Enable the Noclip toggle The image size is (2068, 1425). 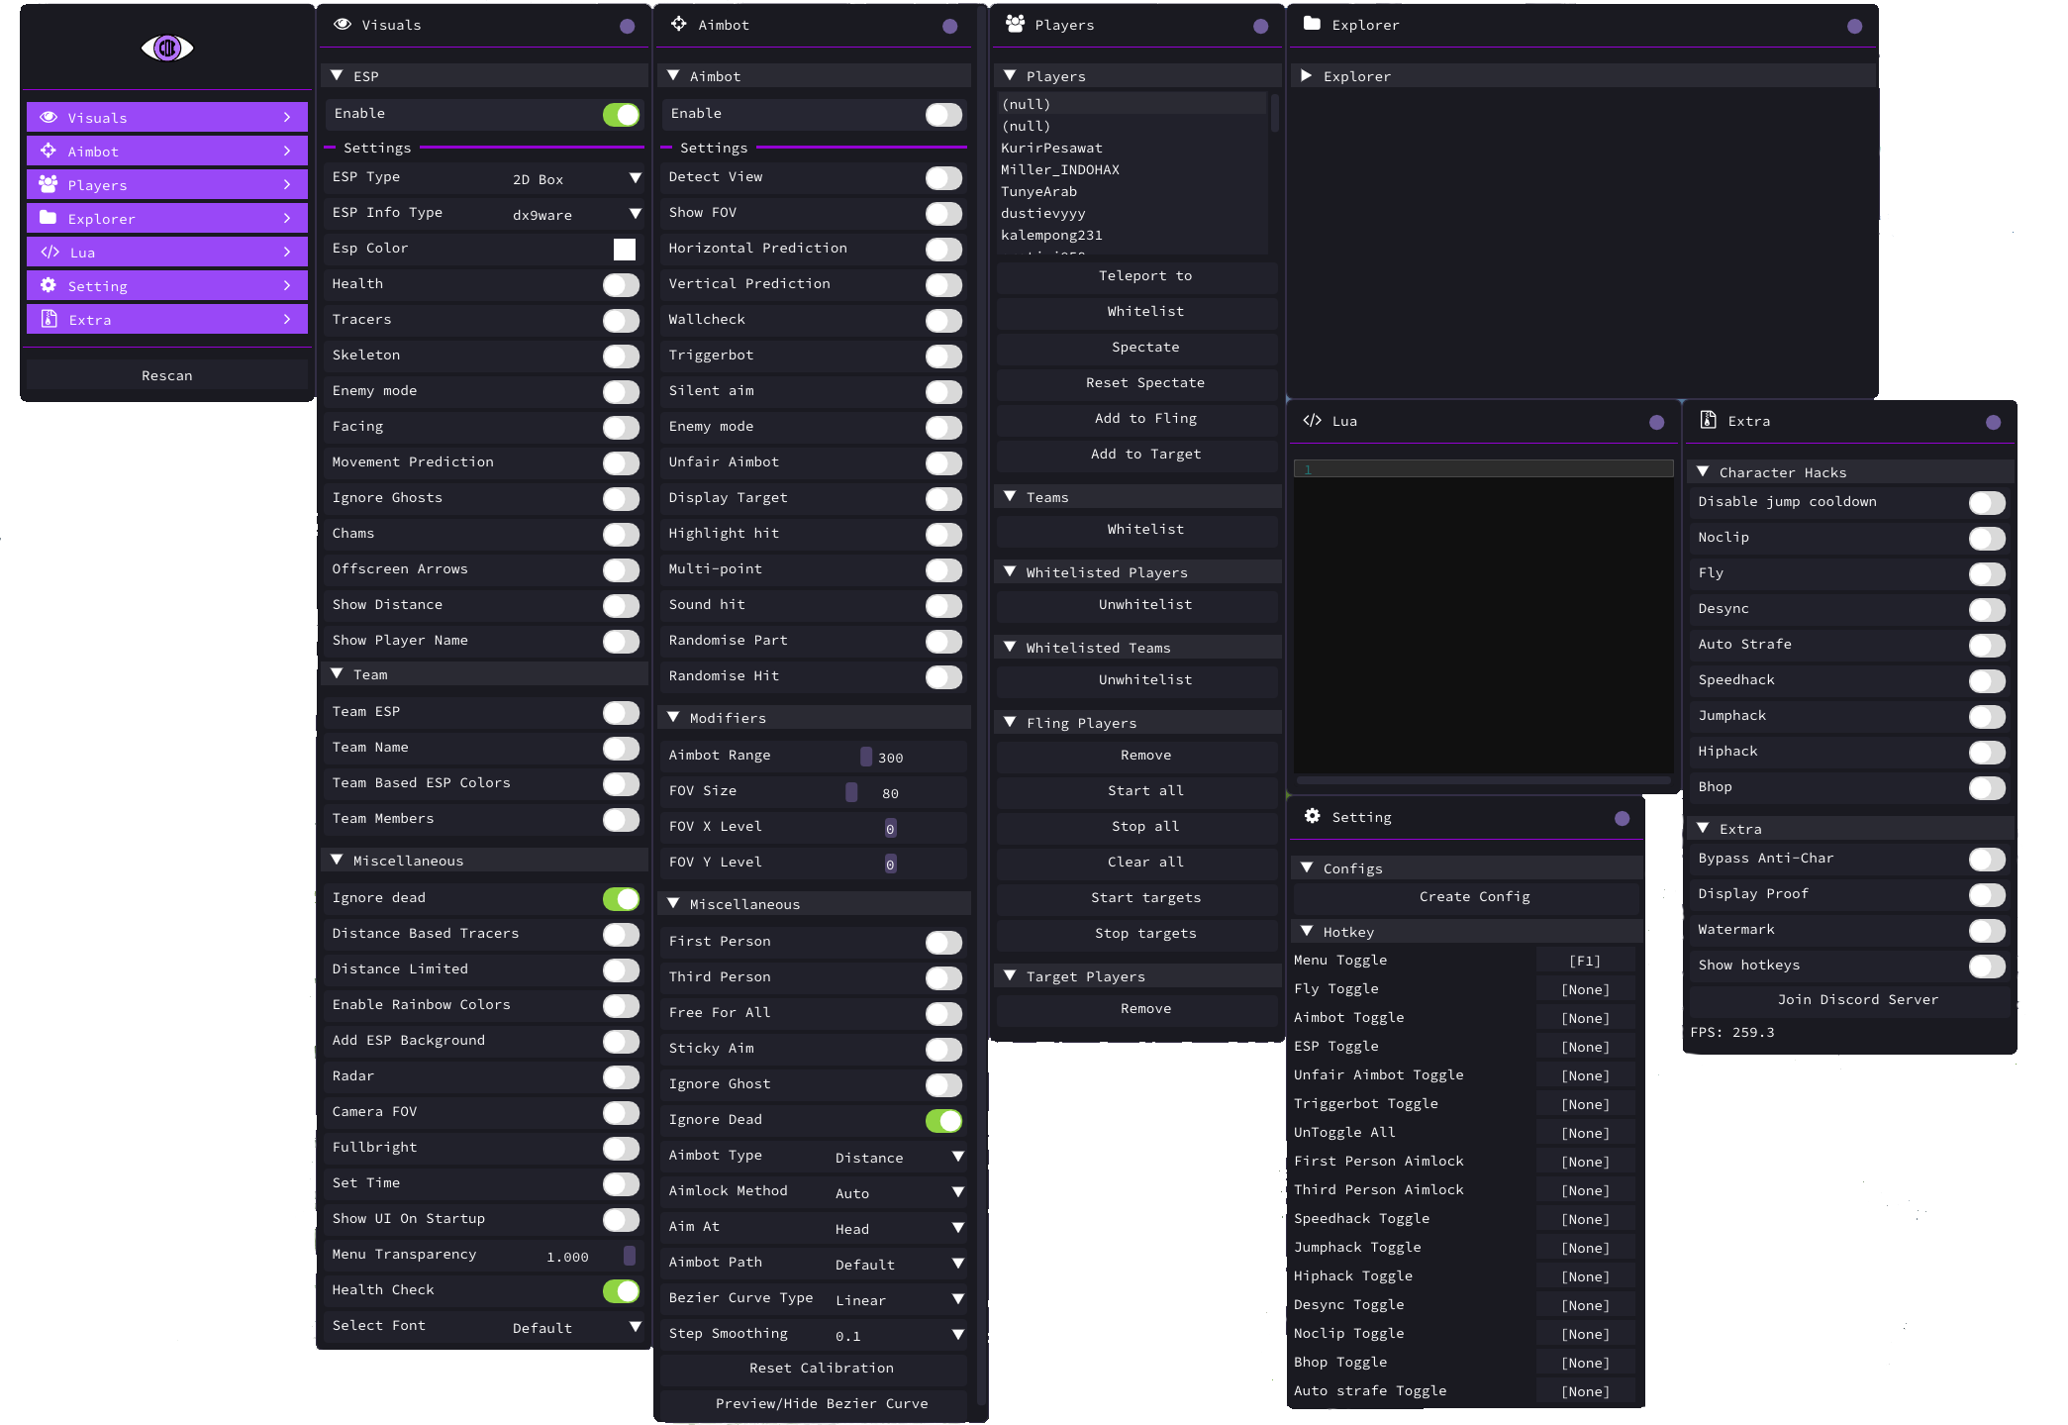point(1986,538)
